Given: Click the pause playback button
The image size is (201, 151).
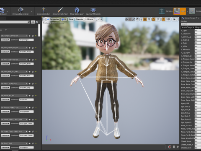Looking at the screenshot, I should [x=174, y=147].
